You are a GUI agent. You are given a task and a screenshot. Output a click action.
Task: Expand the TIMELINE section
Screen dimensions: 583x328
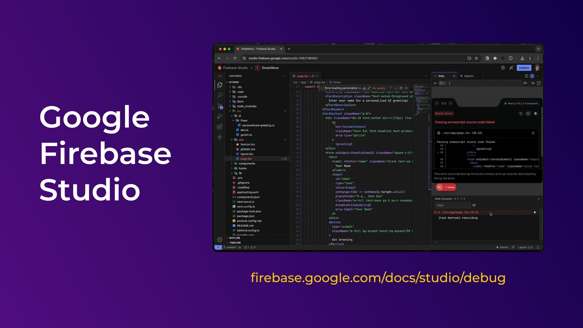click(234, 243)
